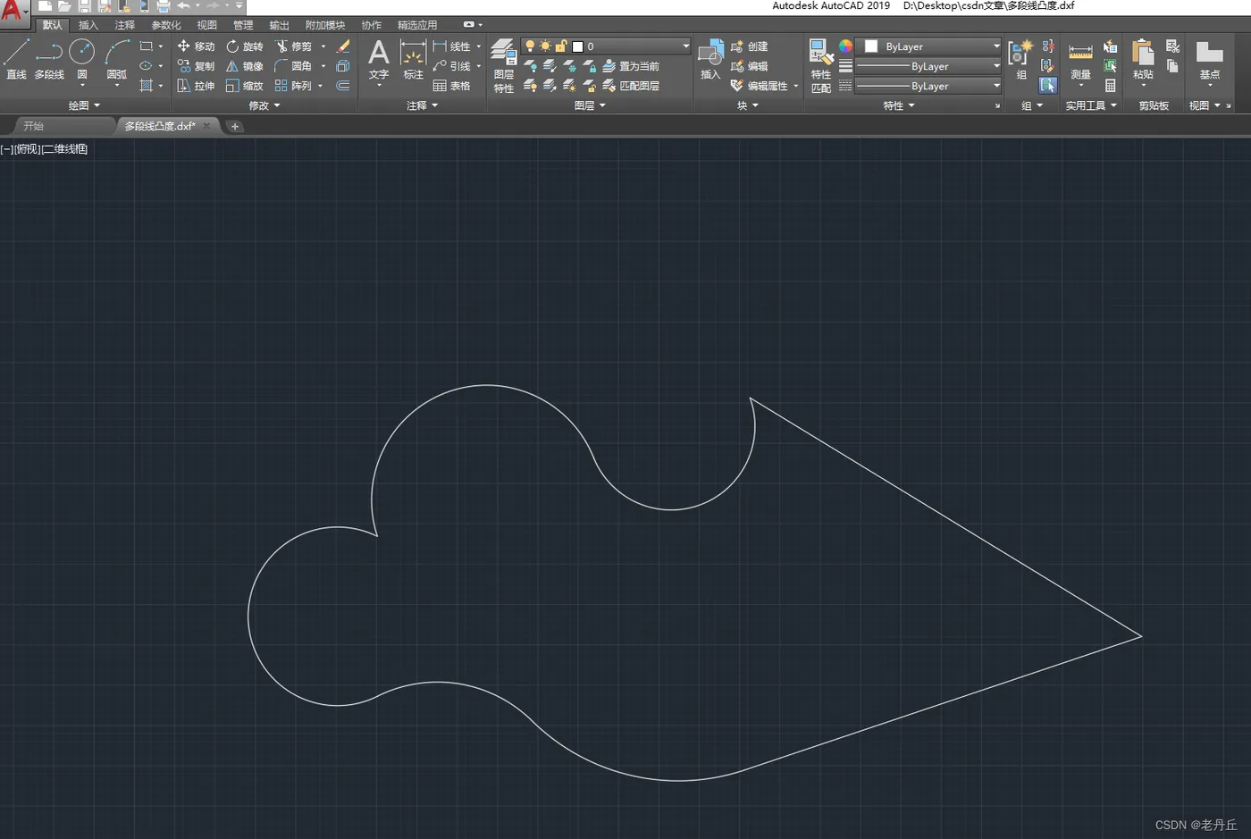
Task: Select the ellipse tool in 绘图 panel
Action: point(147,65)
